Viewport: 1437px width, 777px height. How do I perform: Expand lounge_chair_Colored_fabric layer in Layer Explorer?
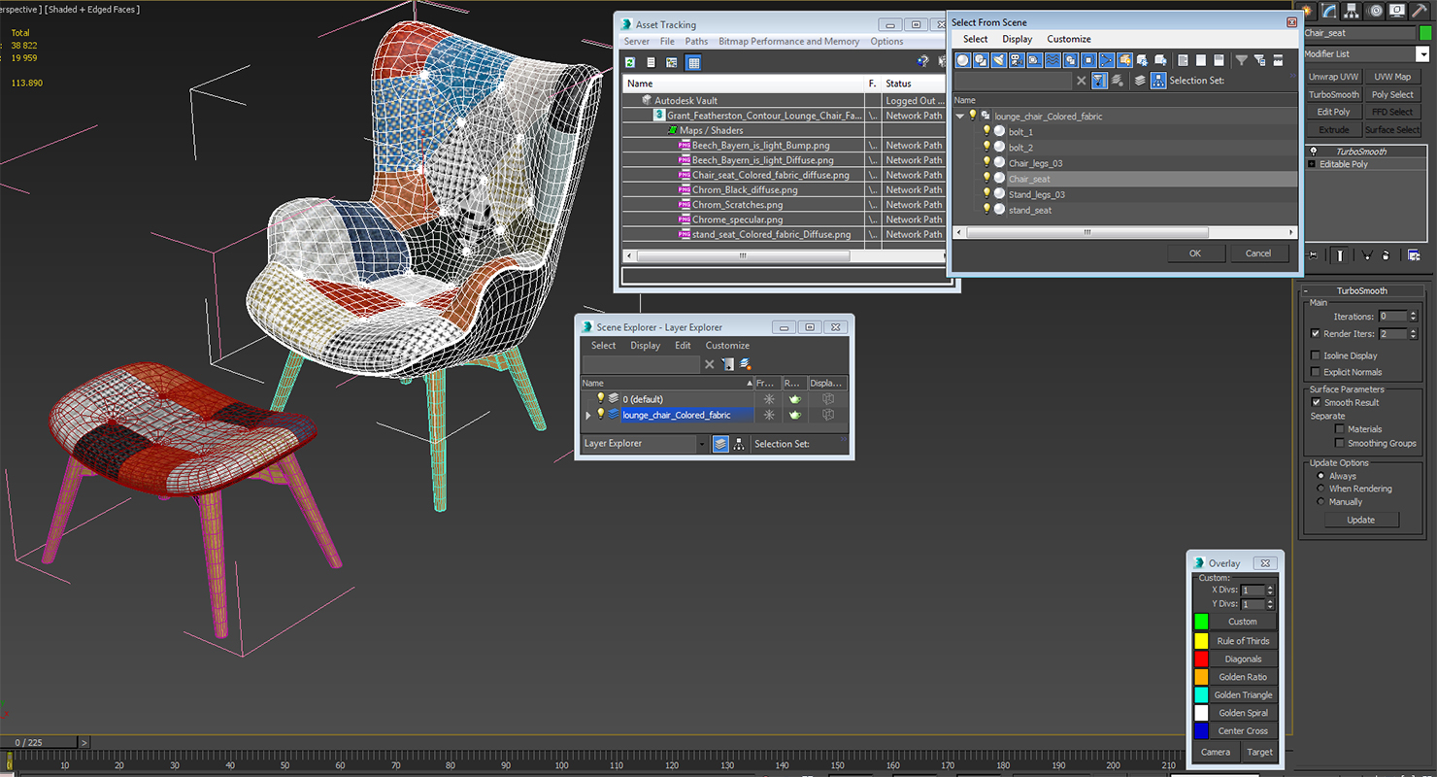coord(587,415)
